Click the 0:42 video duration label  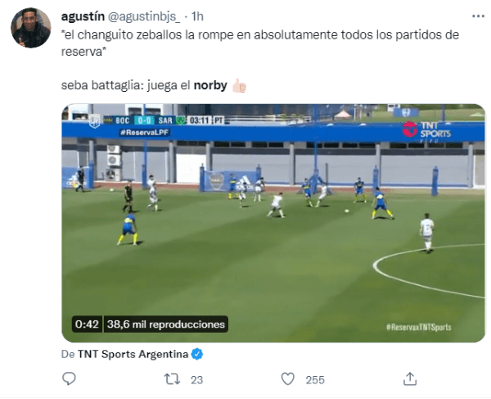(87, 324)
